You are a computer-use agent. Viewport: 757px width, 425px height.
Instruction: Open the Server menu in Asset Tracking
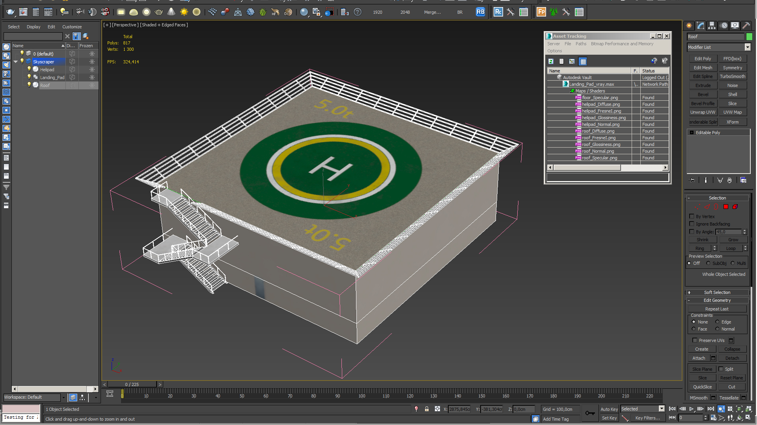click(553, 44)
